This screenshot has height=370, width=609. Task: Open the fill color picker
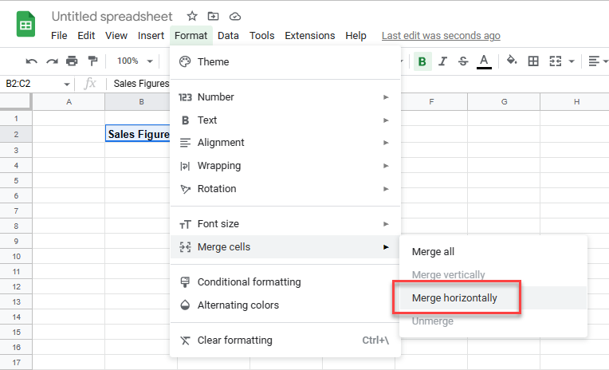coord(512,61)
